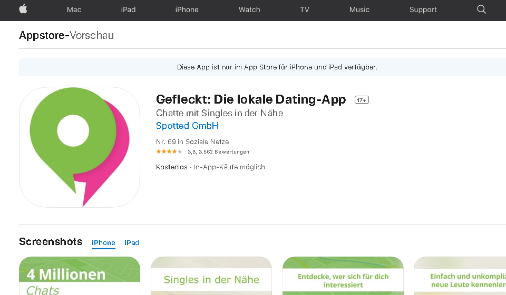This screenshot has height=295, width=506.
Task: Open the 'Entdecke, wer sich für dich interessiert' screenshot
Action: point(343,277)
